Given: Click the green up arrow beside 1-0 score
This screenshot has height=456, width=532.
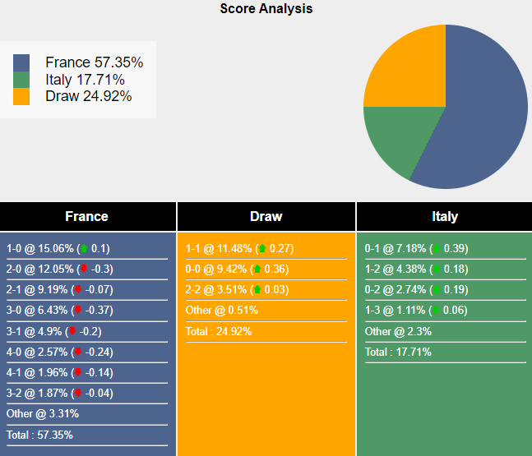Looking at the screenshot, I should pos(83,249).
